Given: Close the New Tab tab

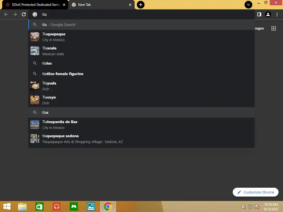Looking at the screenshot, I should coord(130,5).
